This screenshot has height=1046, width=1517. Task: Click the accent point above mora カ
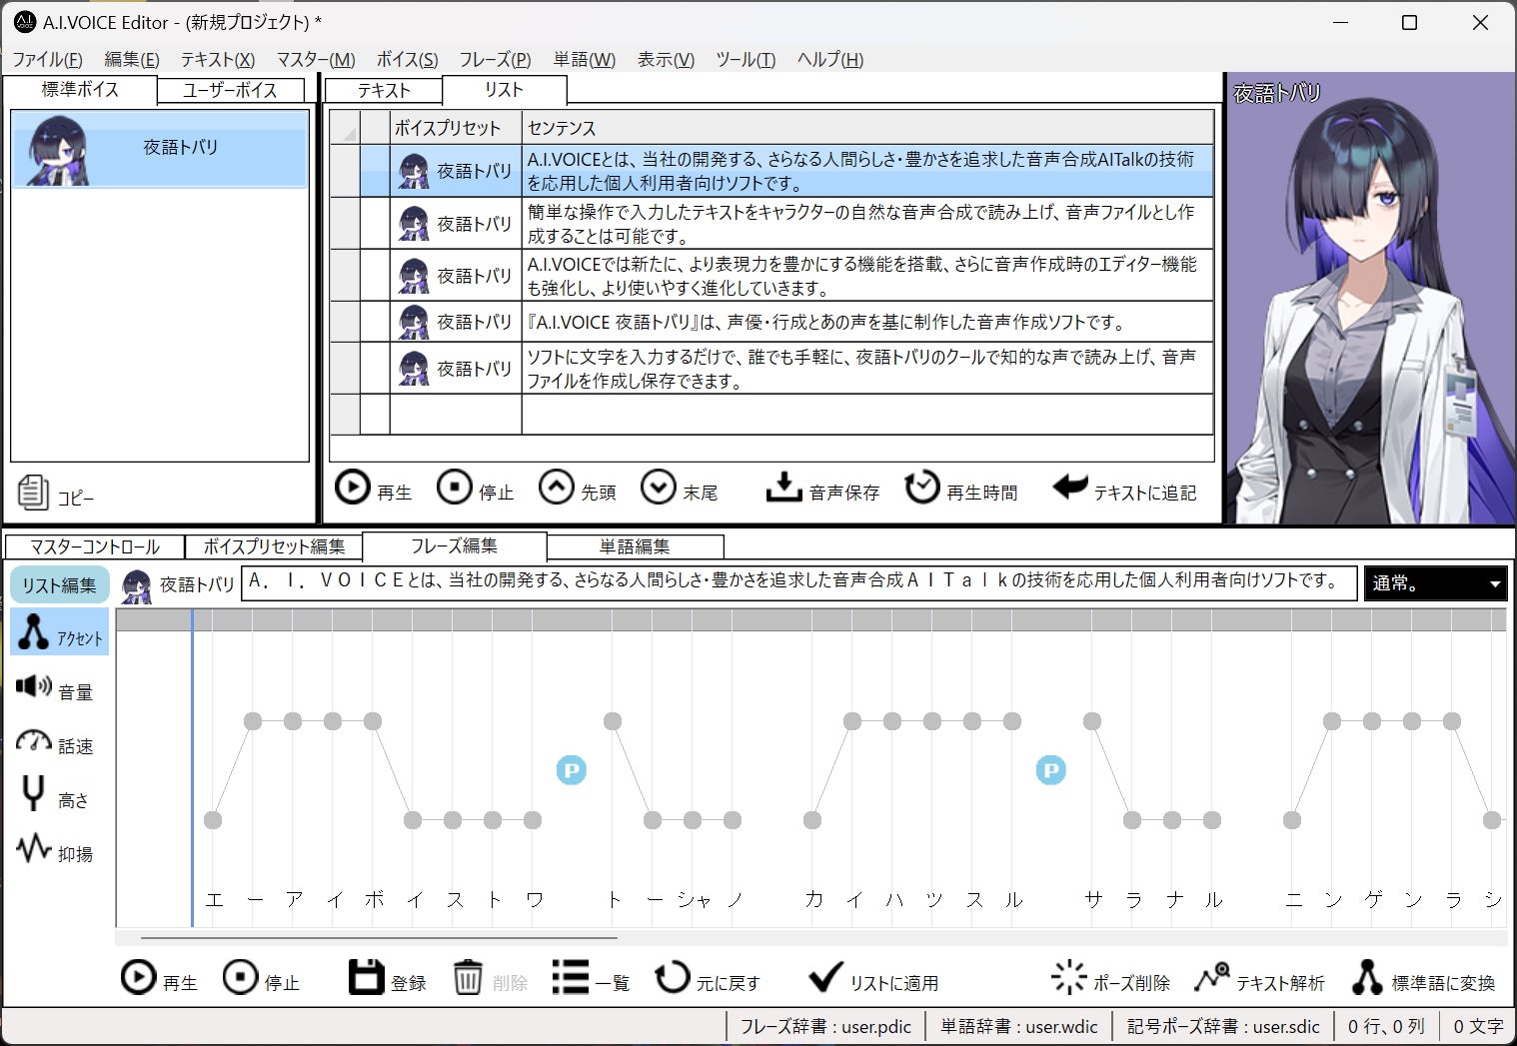[812, 820]
